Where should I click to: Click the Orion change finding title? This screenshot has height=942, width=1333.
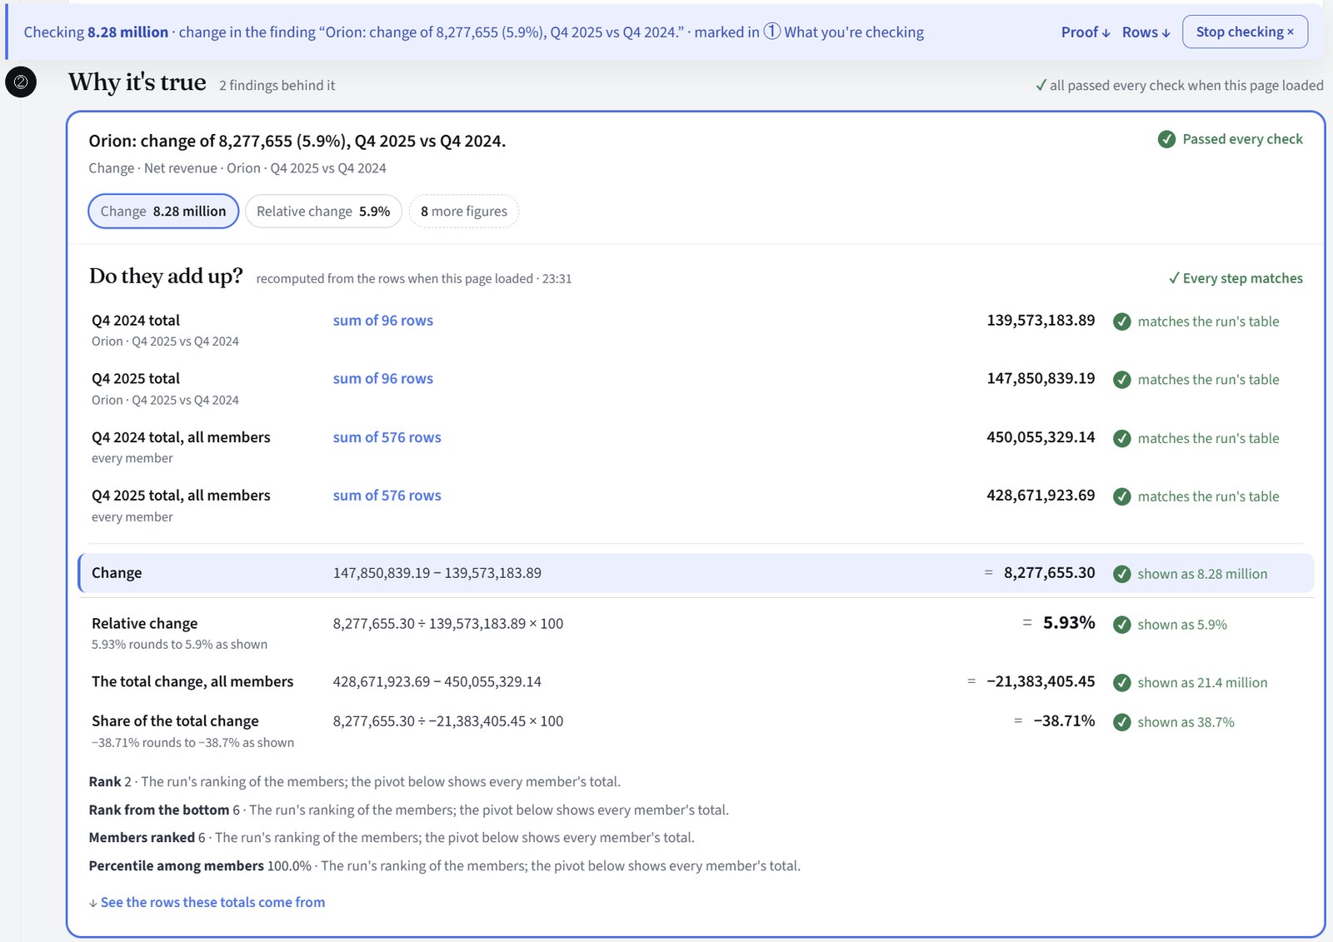297,141
